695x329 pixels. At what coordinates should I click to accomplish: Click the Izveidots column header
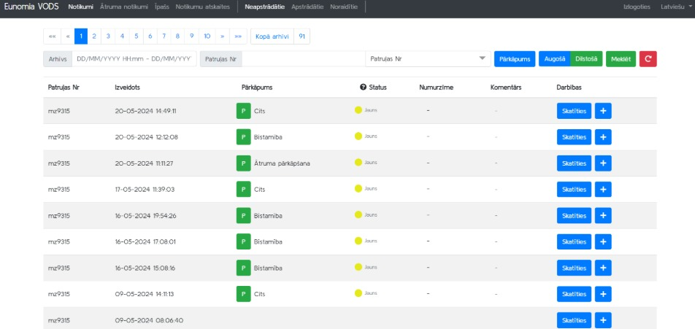pos(127,88)
